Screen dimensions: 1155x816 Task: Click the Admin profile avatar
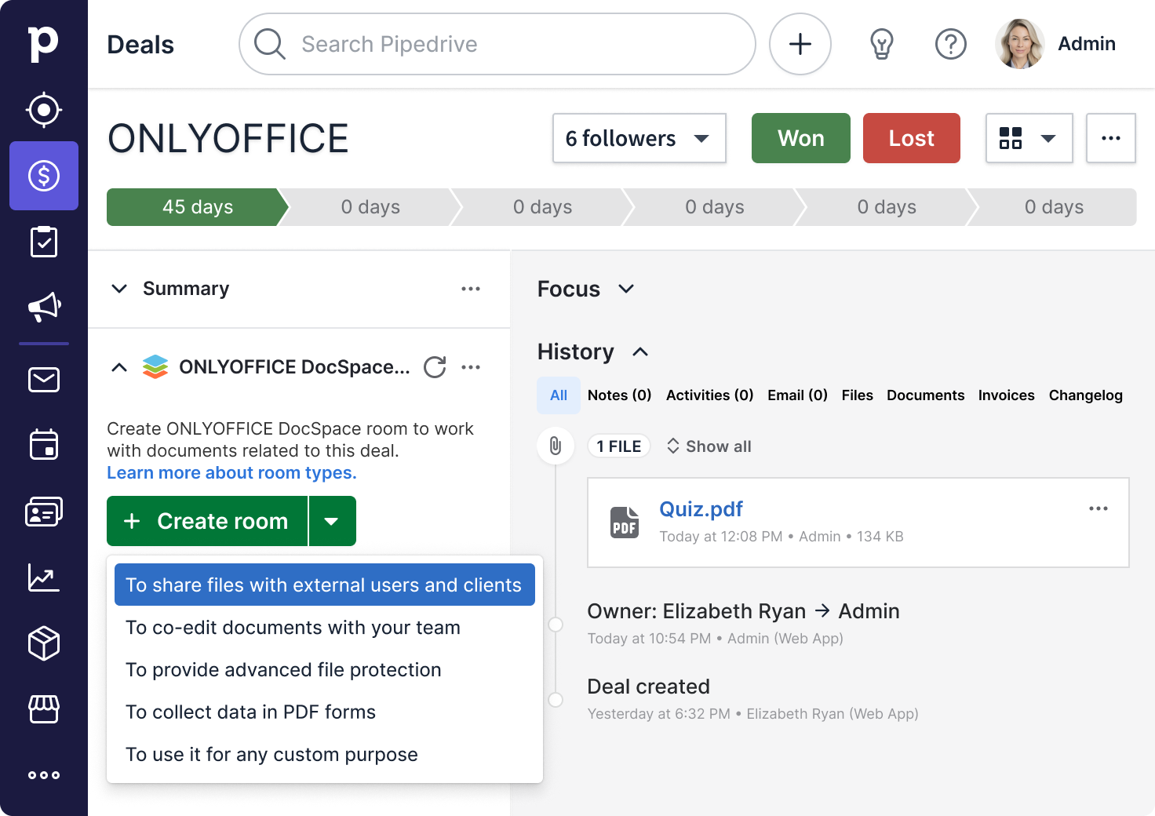1020,44
